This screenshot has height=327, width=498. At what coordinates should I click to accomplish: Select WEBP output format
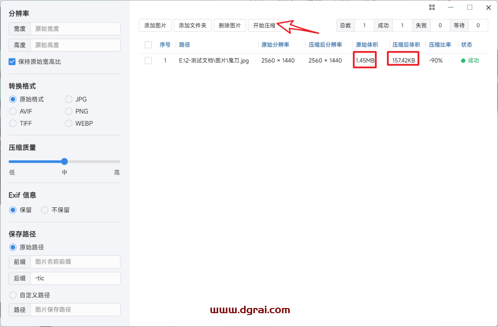click(69, 123)
